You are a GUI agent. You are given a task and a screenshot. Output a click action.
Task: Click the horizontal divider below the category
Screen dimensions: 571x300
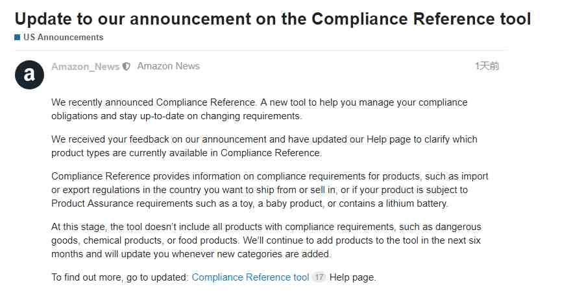click(x=261, y=50)
